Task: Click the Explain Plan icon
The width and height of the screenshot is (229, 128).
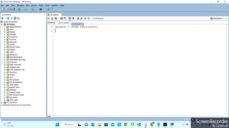Action: pos(56,18)
